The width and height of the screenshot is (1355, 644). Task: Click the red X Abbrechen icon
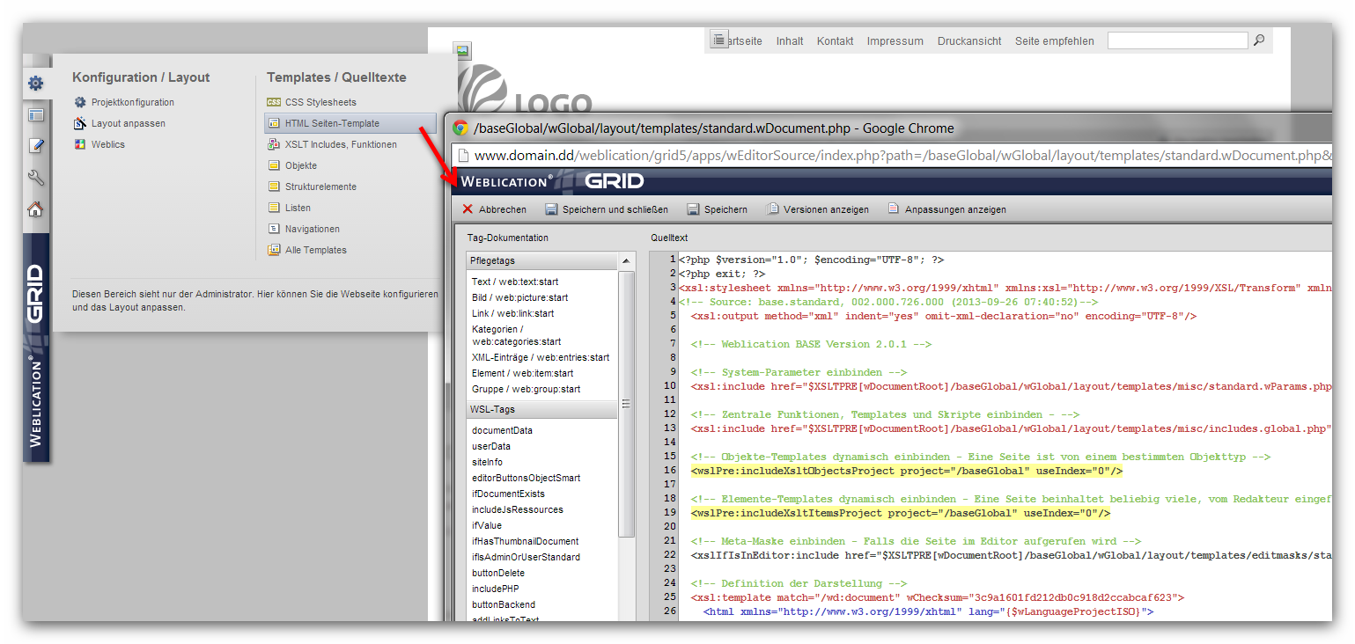pyautogui.click(x=468, y=209)
